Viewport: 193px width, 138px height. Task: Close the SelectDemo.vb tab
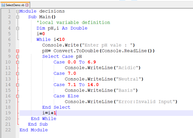pos(27,5)
